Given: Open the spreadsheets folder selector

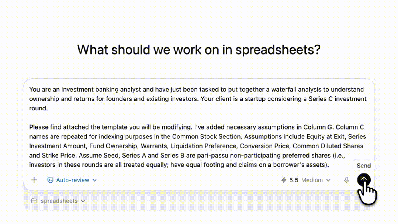Looking at the screenshot, I should pos(59,201).
